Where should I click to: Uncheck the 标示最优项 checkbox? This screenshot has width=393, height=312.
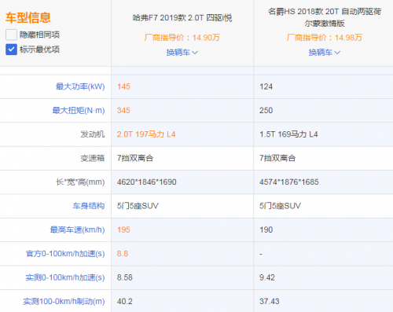coord(11,50)
